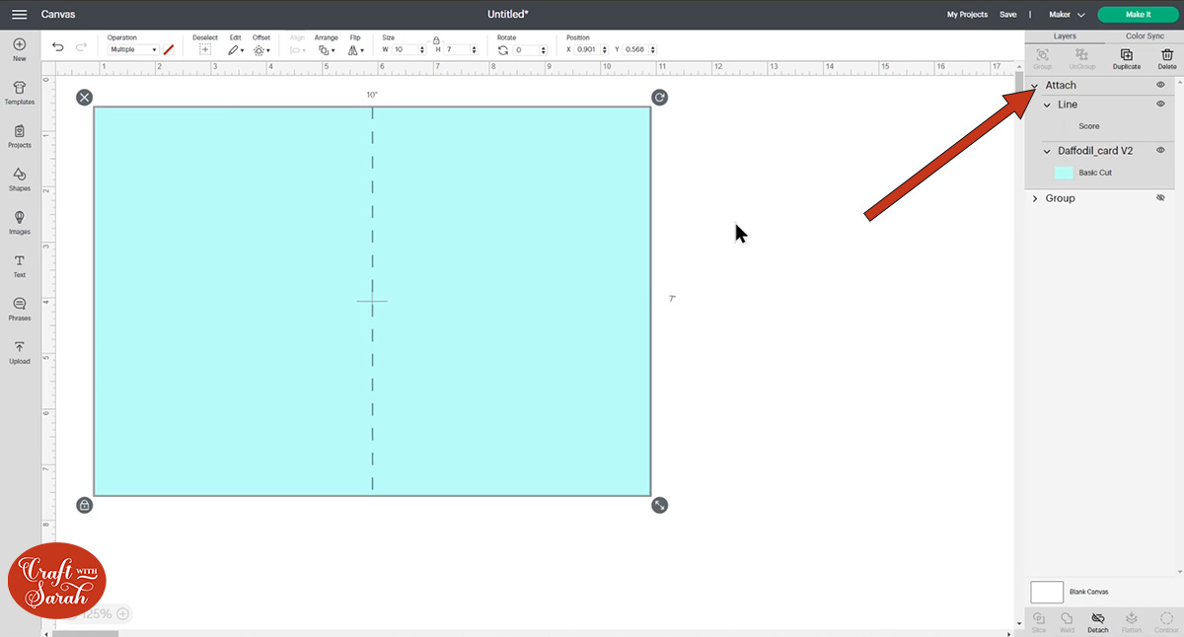Screen dimensions: 1184x637
Task: Click the lock handle on selection
Action: (85, 505)
